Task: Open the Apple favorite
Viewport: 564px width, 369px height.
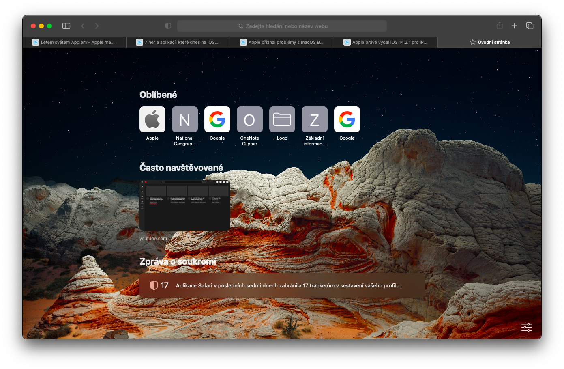Action: [x=152, y=120]
